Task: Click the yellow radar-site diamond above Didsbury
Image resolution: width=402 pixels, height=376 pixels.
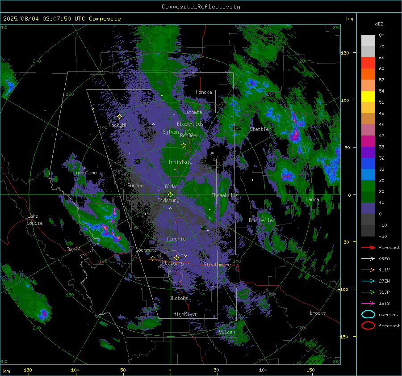Action: click(170, 194)
